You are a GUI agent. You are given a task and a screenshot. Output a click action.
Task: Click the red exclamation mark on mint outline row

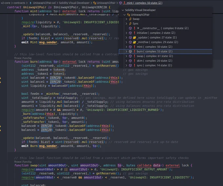pos(134,47)
